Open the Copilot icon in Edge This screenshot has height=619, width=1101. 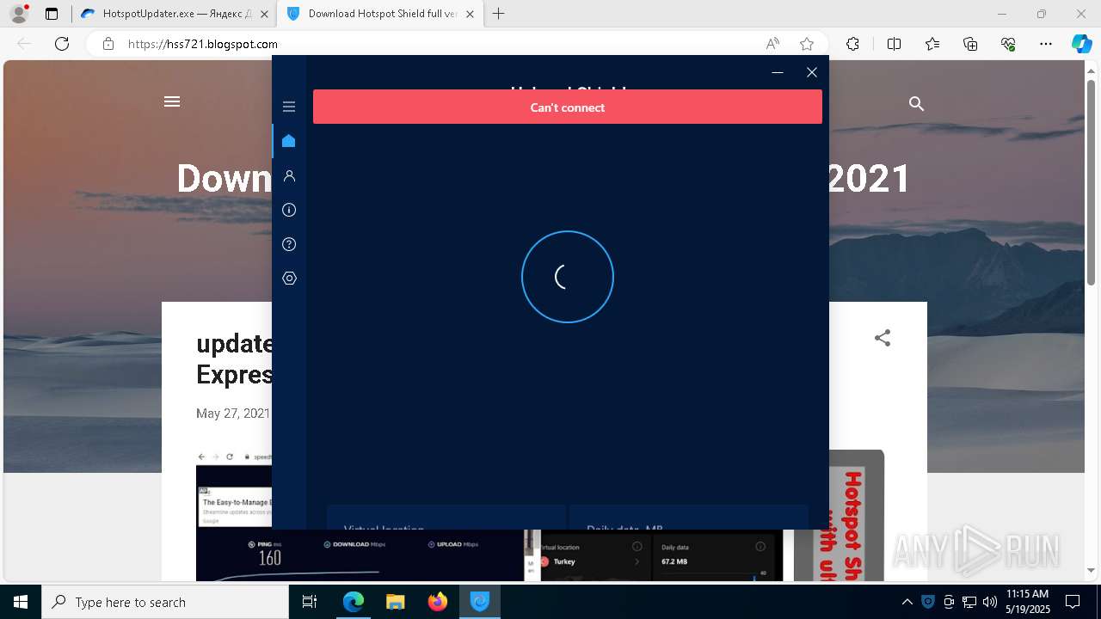1081,44
